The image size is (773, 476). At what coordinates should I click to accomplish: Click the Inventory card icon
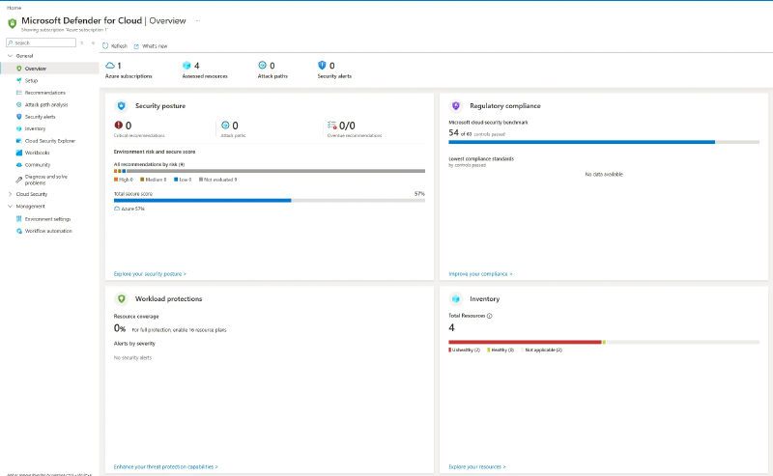click(455, 298)
